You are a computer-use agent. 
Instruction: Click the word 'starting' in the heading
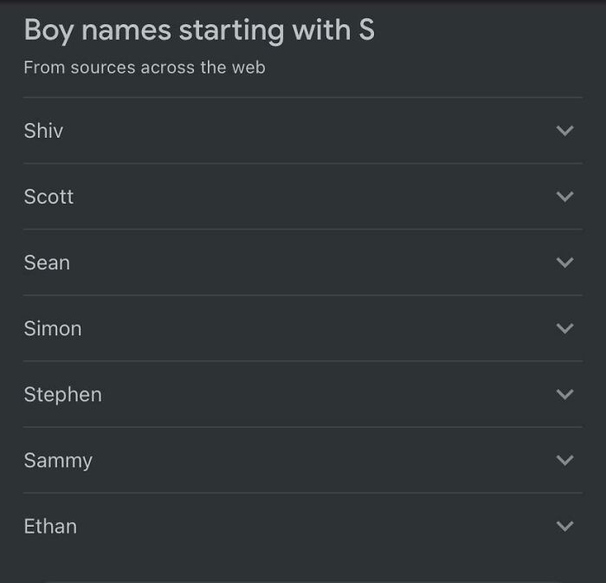(232, 31)
